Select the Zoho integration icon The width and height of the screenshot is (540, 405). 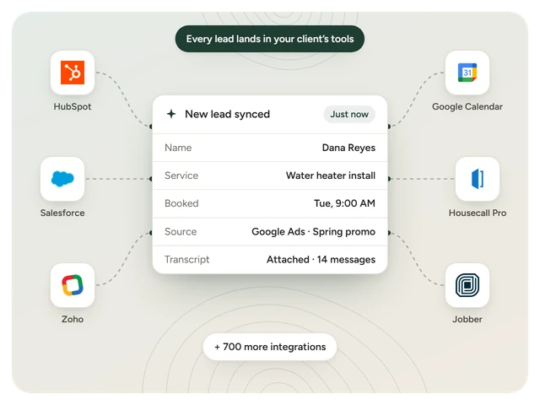pyautogui.click(x=73, y=285)
